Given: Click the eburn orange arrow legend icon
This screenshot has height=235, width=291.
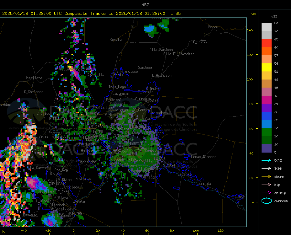Looking at the screenshot, I should coord(266,177).
